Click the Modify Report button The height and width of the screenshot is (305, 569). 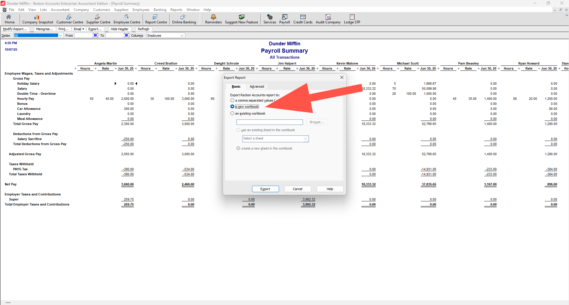pos(15,29)
